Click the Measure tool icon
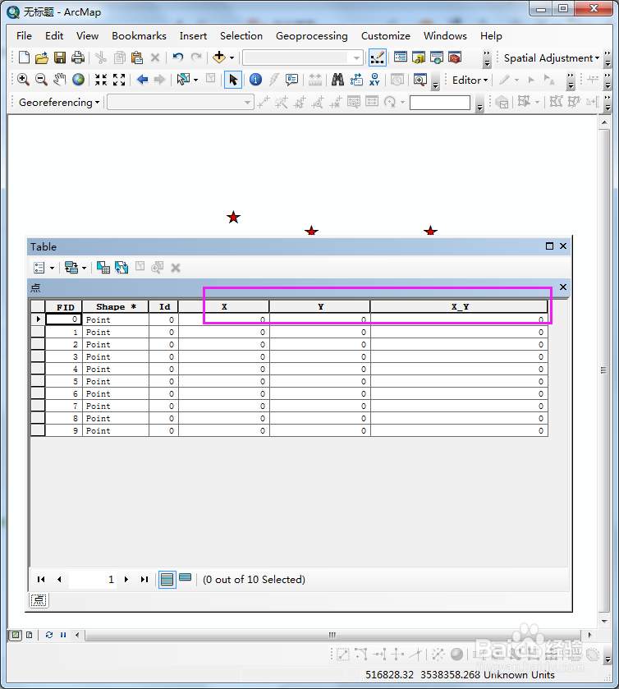Screen dimensions: 619x689 click(x=315, y=80)
